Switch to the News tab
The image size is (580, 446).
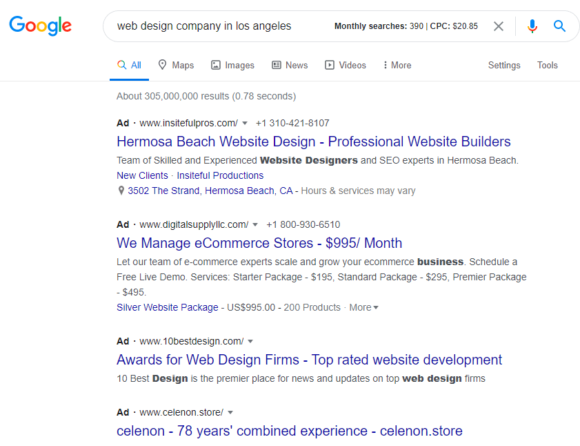[290, 65]
